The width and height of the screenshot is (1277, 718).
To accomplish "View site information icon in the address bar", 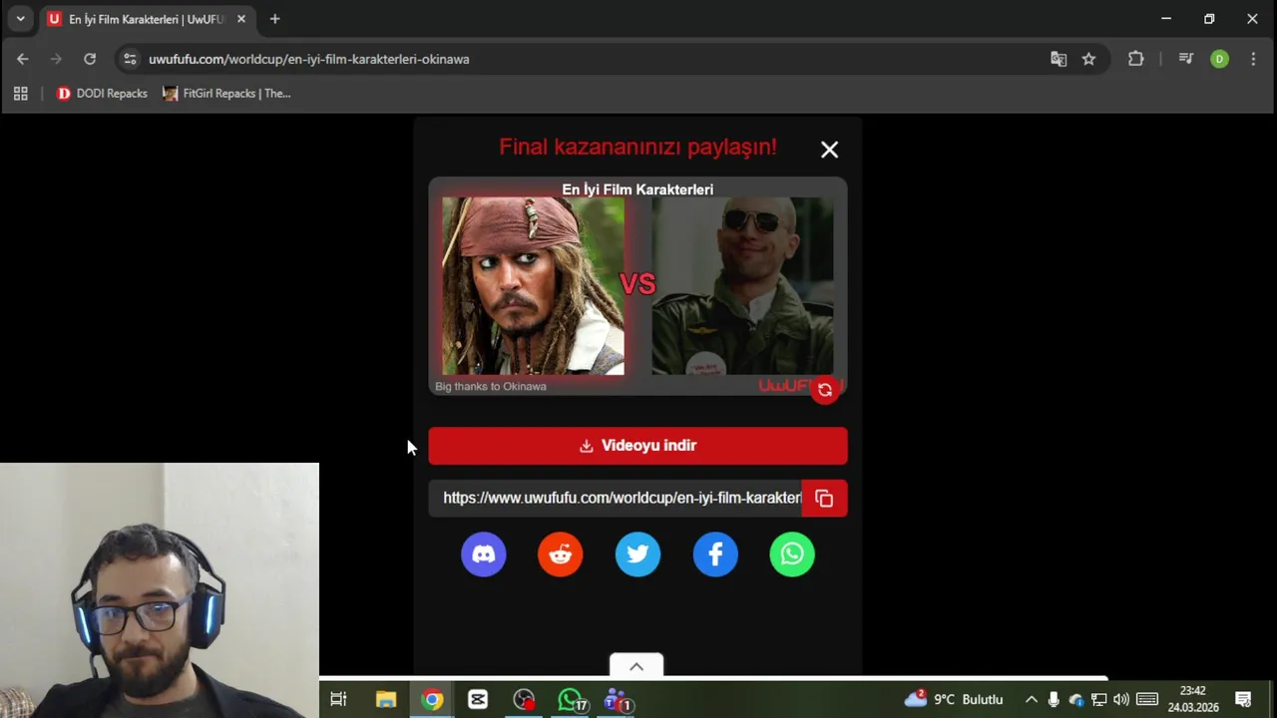I will (130, 59).
